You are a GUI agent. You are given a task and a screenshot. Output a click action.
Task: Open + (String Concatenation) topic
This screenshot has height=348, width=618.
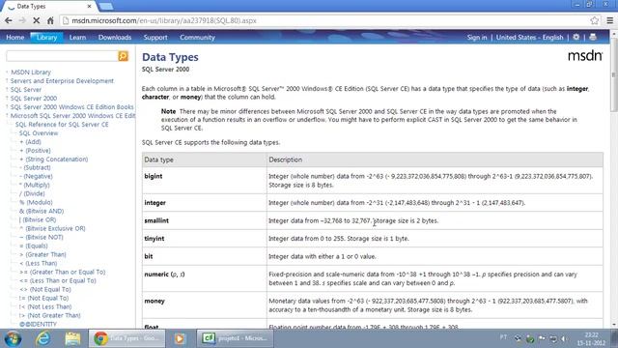54,159
